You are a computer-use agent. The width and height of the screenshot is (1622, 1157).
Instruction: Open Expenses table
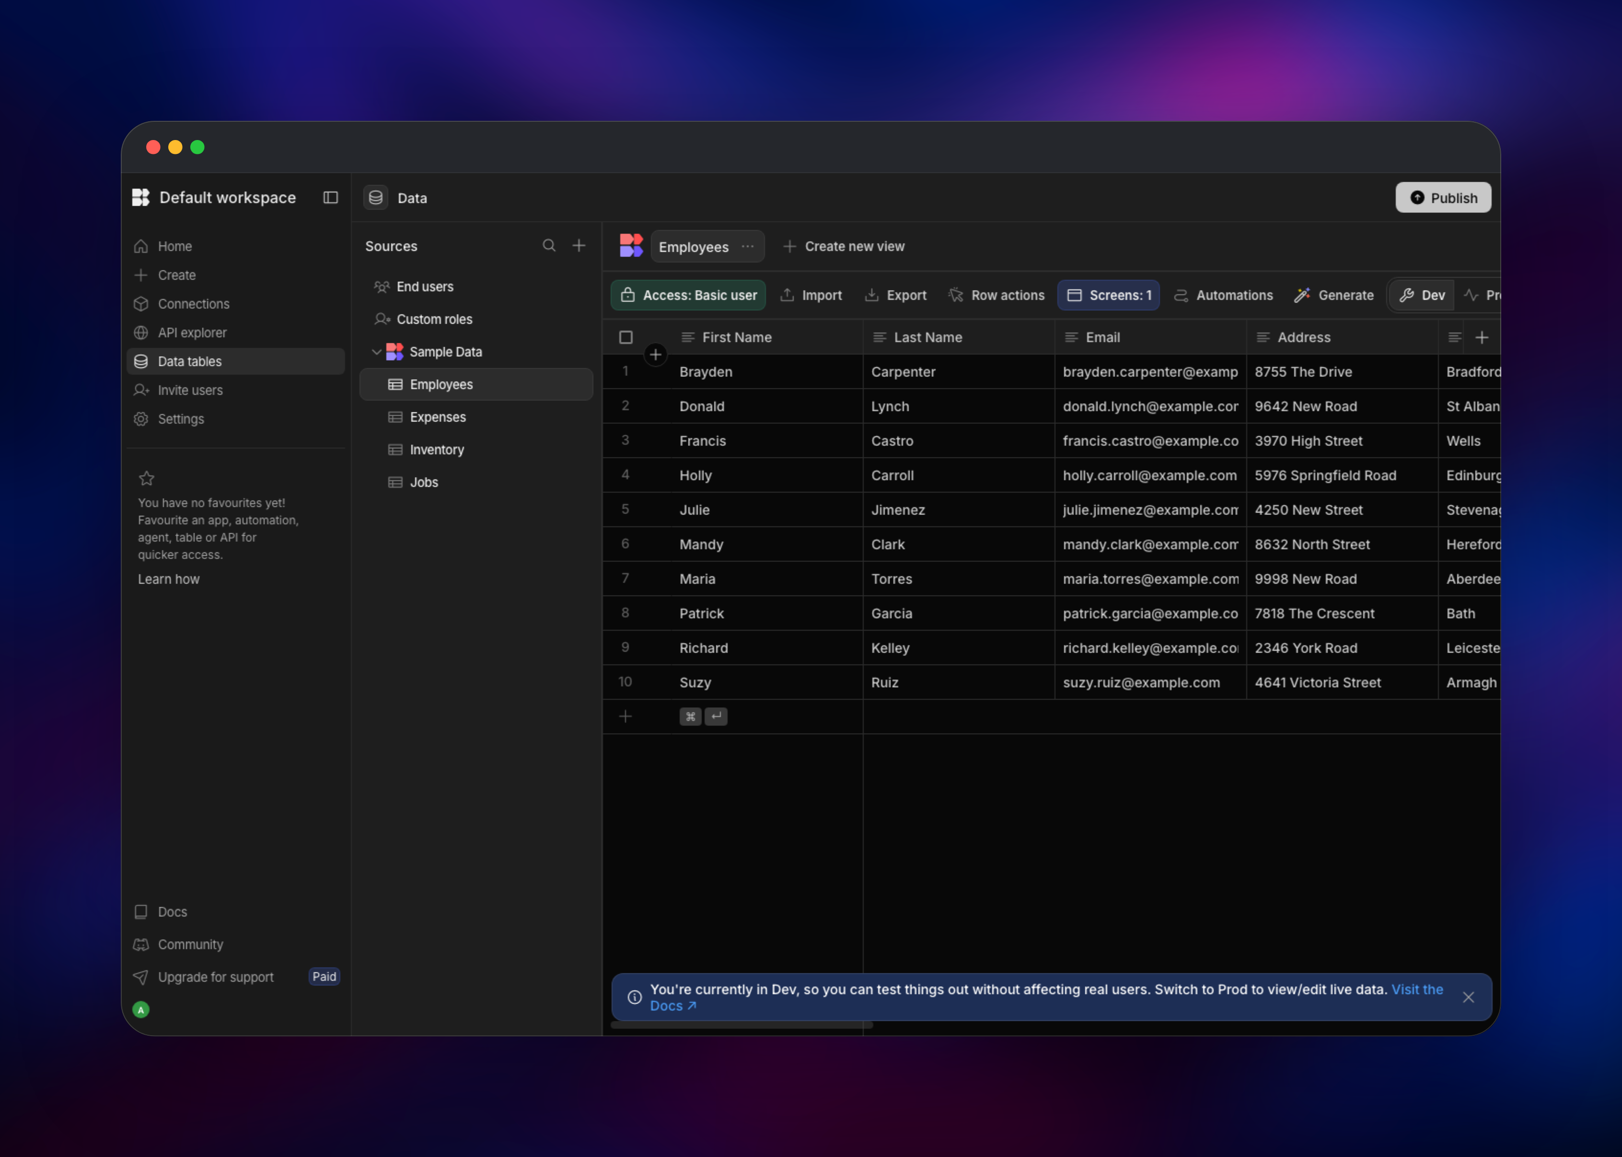(475, 418)
